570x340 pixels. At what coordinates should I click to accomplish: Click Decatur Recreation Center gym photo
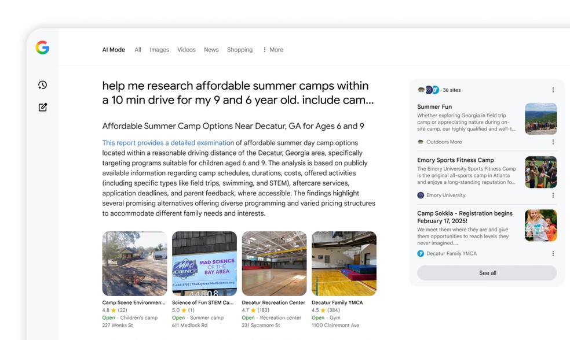pos(274,264)
